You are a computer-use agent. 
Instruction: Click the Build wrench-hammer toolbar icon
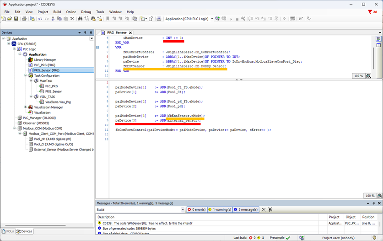tap(243, 19)
